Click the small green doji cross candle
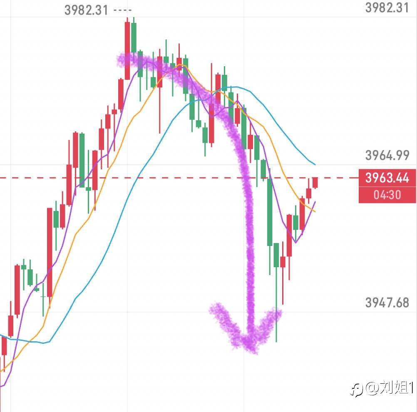This screenshot has height=412, width=417. coord(43,296)
